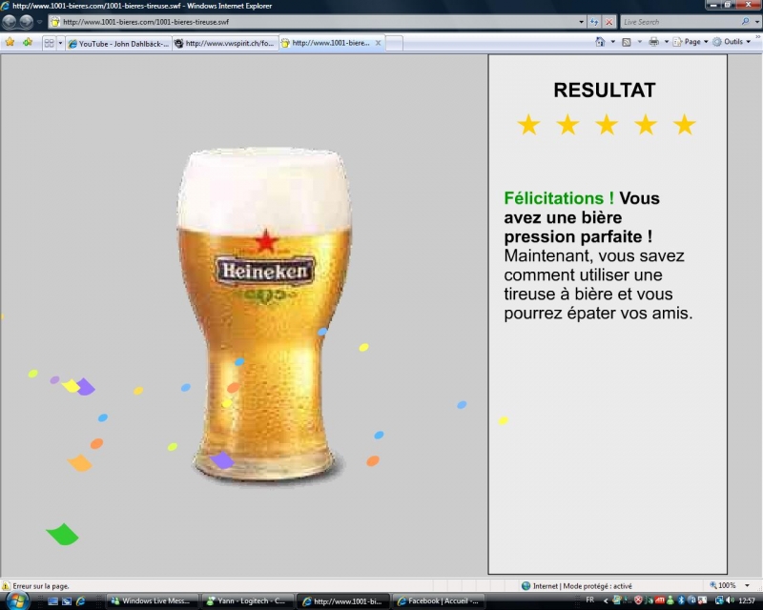Switch to the vwspirit.ch tab
The width and height of the screenshot is (763, 610).
[x=225, y=43]
